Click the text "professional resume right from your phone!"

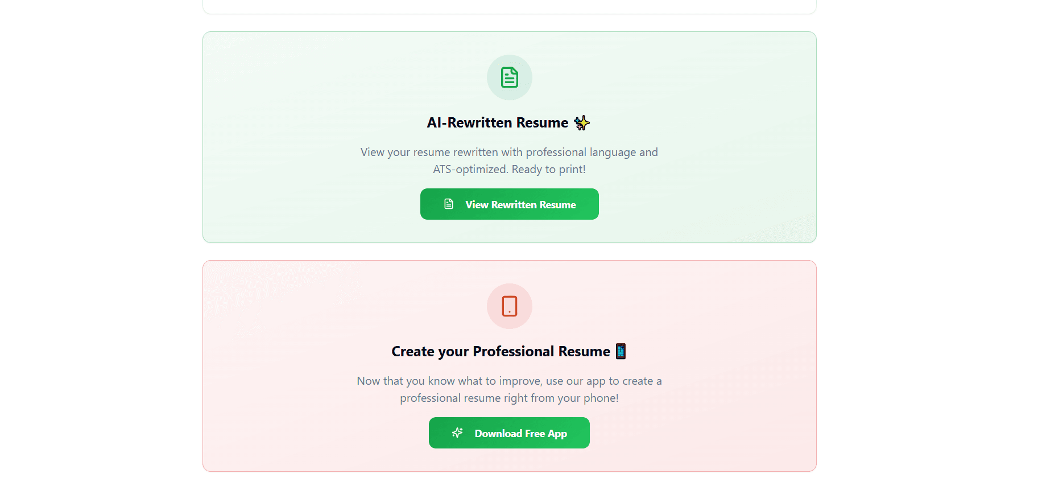coord(509,398)
